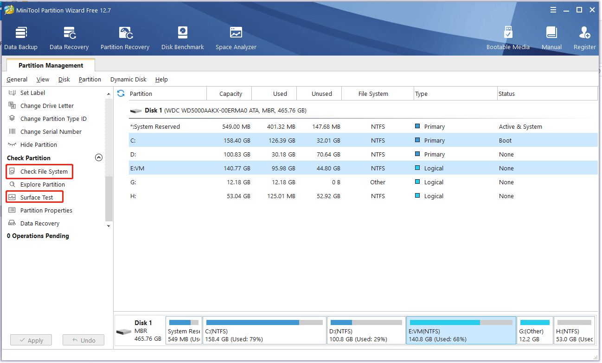The image size is (602, 363).
Task: Select the H: partition row
Action: pos(363,196)
